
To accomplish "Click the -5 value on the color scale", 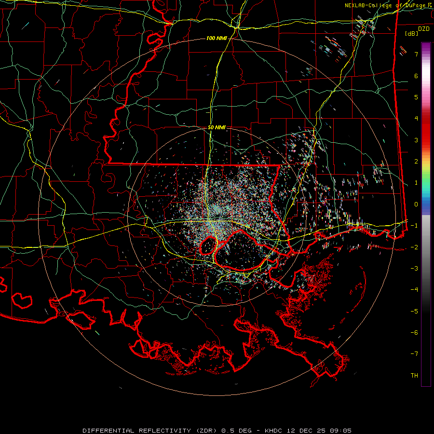I will (x=414, y=312).
